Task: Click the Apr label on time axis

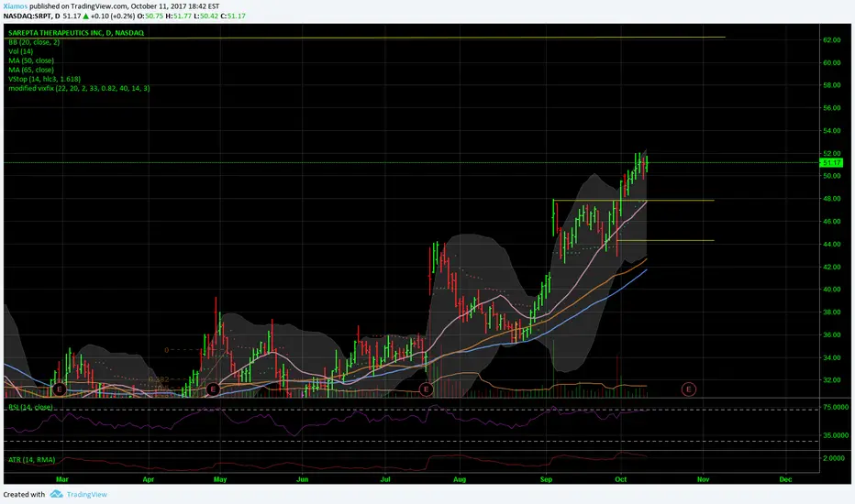Action: (x=149, y=479)
